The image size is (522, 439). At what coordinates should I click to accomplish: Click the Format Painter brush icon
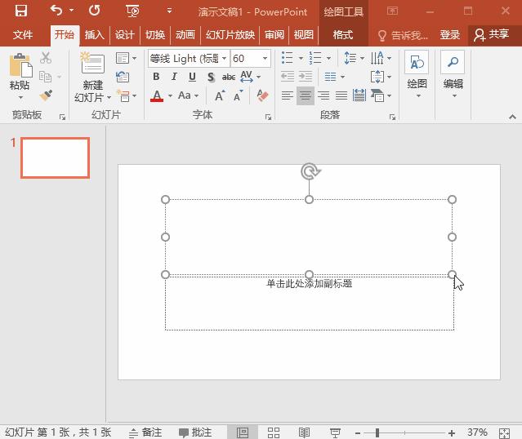pos(46,95)
